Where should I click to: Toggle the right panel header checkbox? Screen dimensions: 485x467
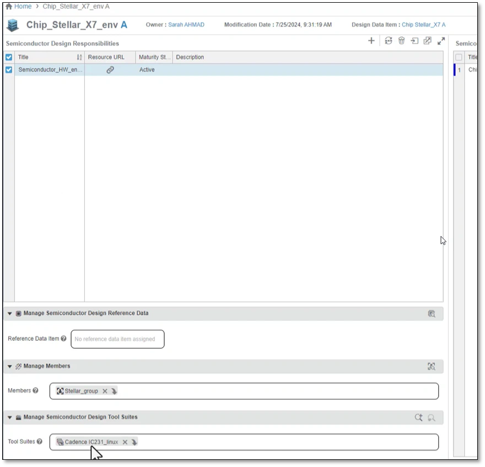tap(459, 57)
